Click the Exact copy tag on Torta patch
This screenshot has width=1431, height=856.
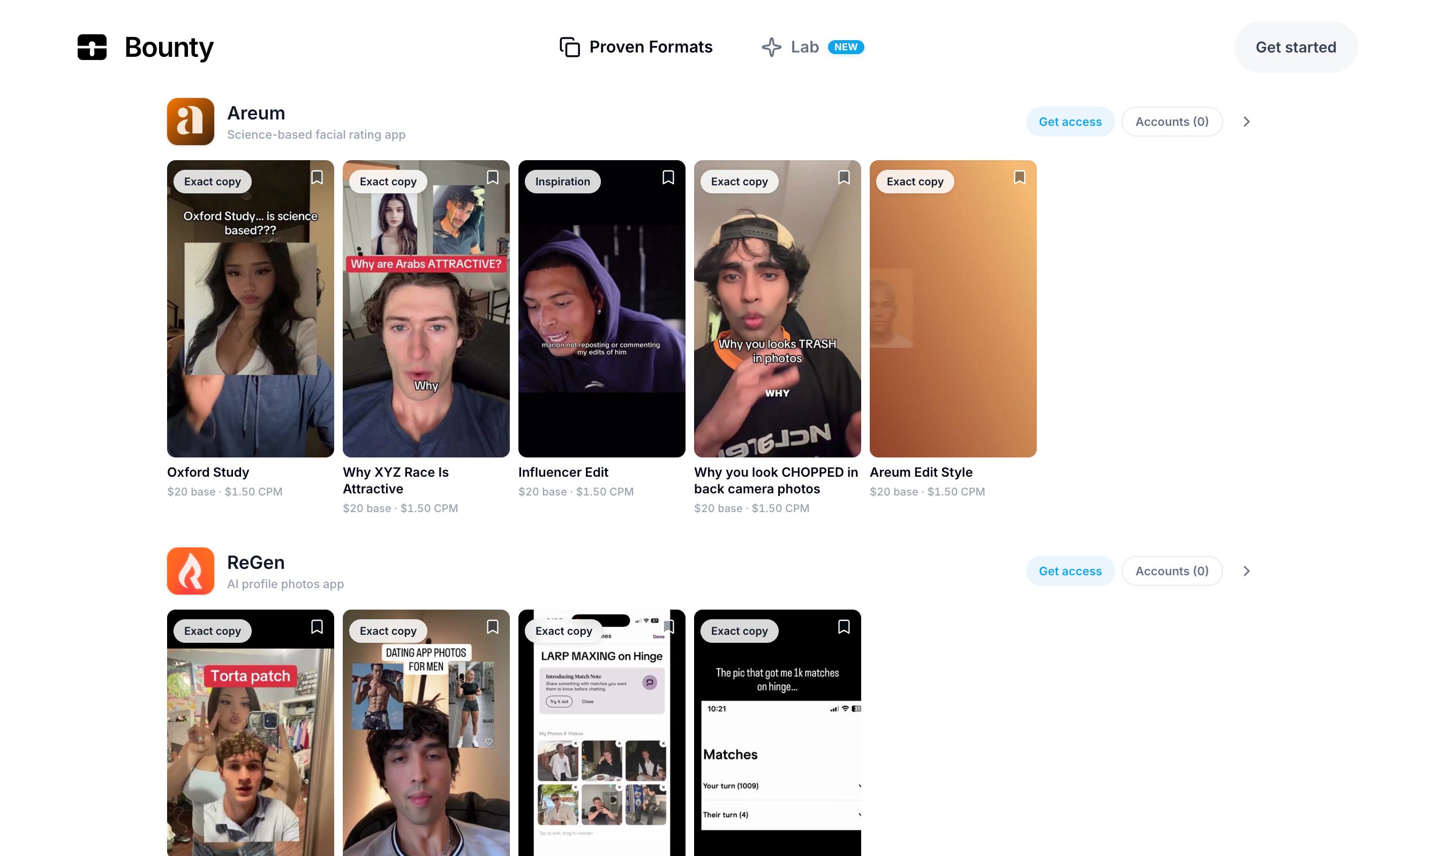[x=213, y=631]
